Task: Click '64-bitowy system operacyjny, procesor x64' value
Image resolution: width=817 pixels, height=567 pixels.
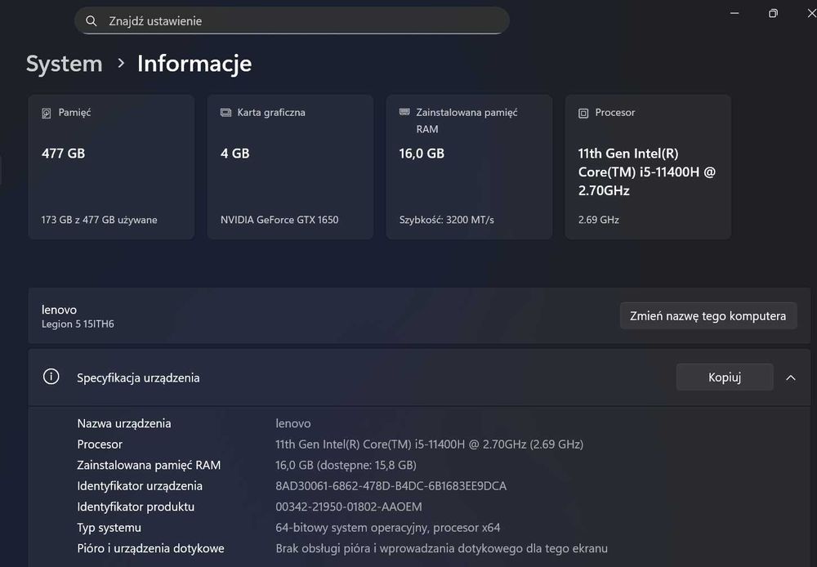Action: pos(387,528)
